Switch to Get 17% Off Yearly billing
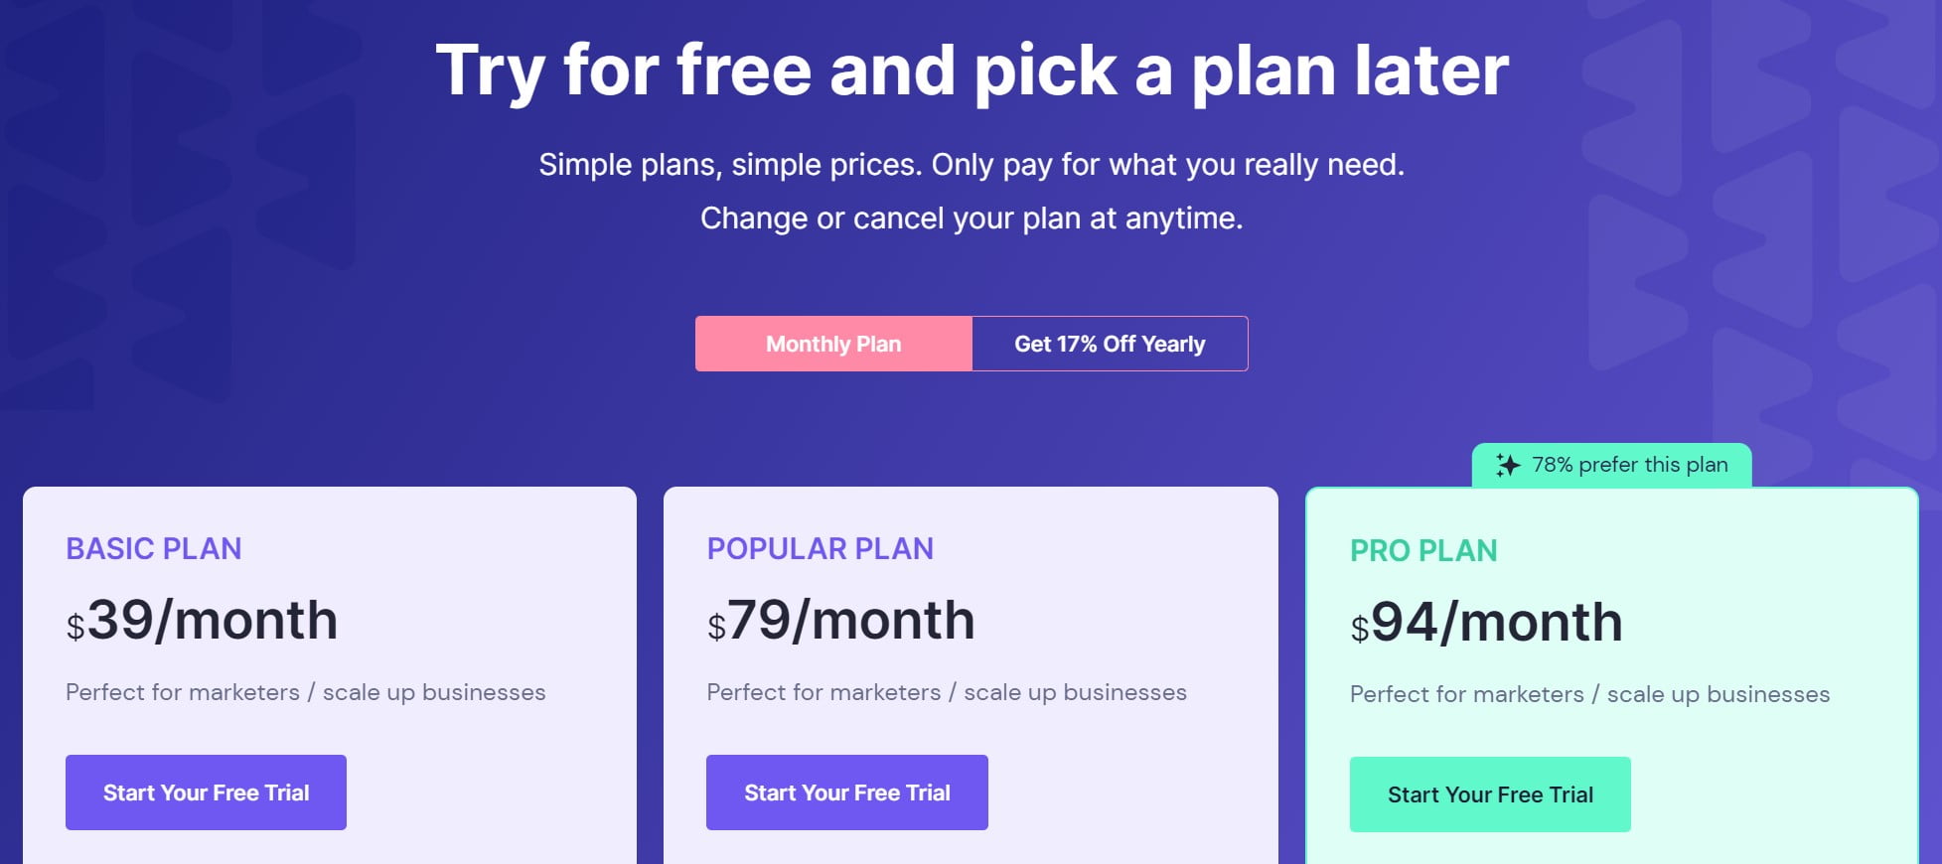The width and height of the screenshot is (1942, 864). pos(1108,344)
